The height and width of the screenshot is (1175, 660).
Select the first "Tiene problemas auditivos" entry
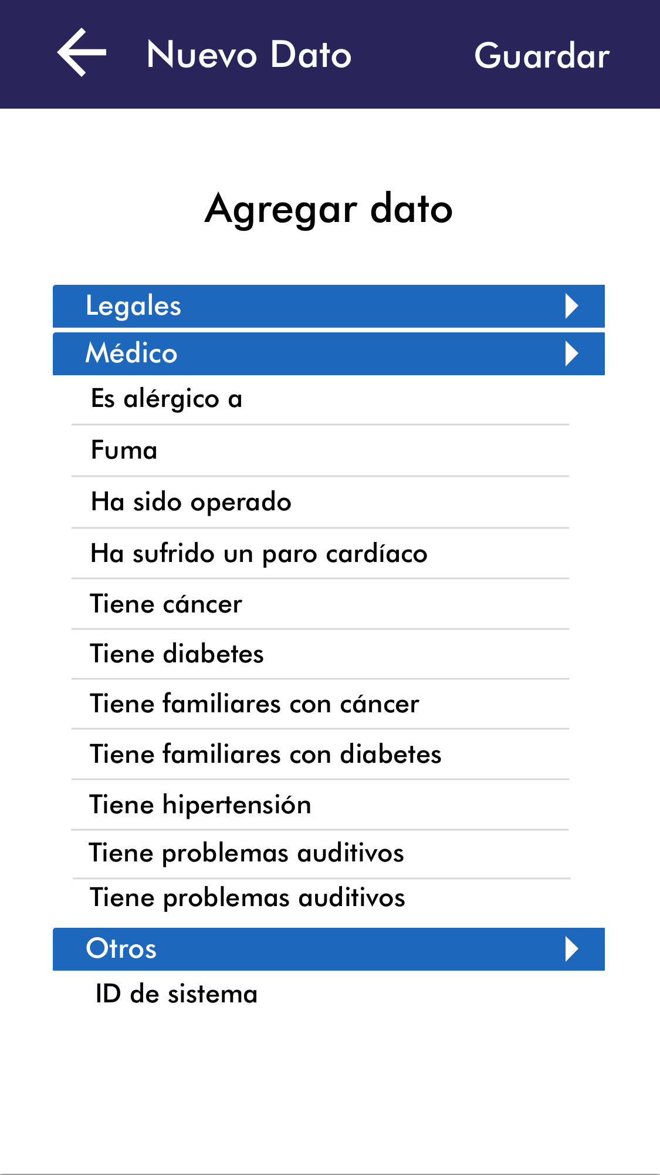(246, 853)
